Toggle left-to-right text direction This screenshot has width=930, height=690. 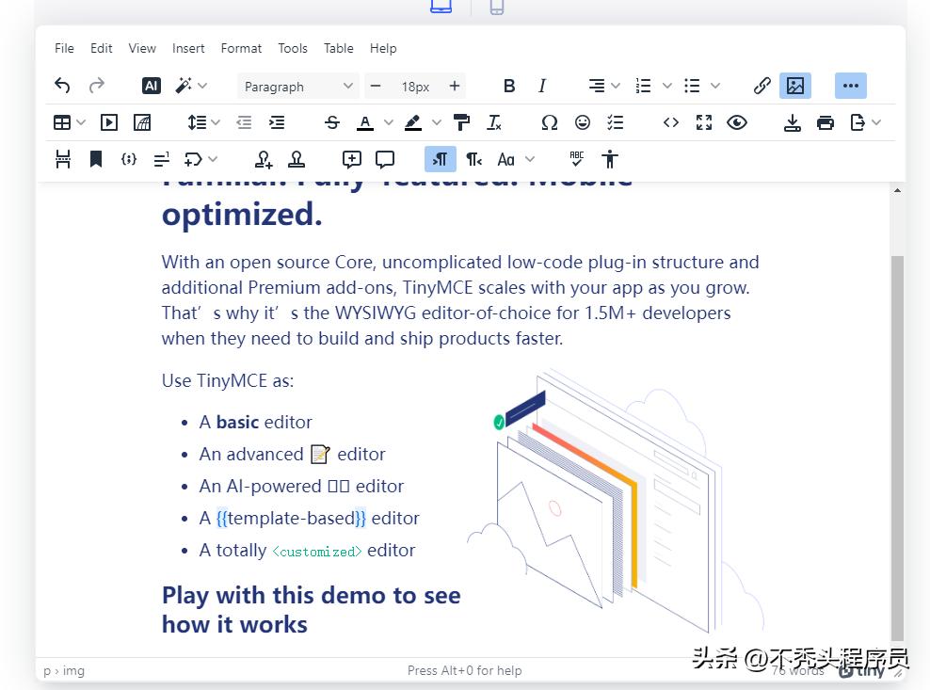[441, 160]
